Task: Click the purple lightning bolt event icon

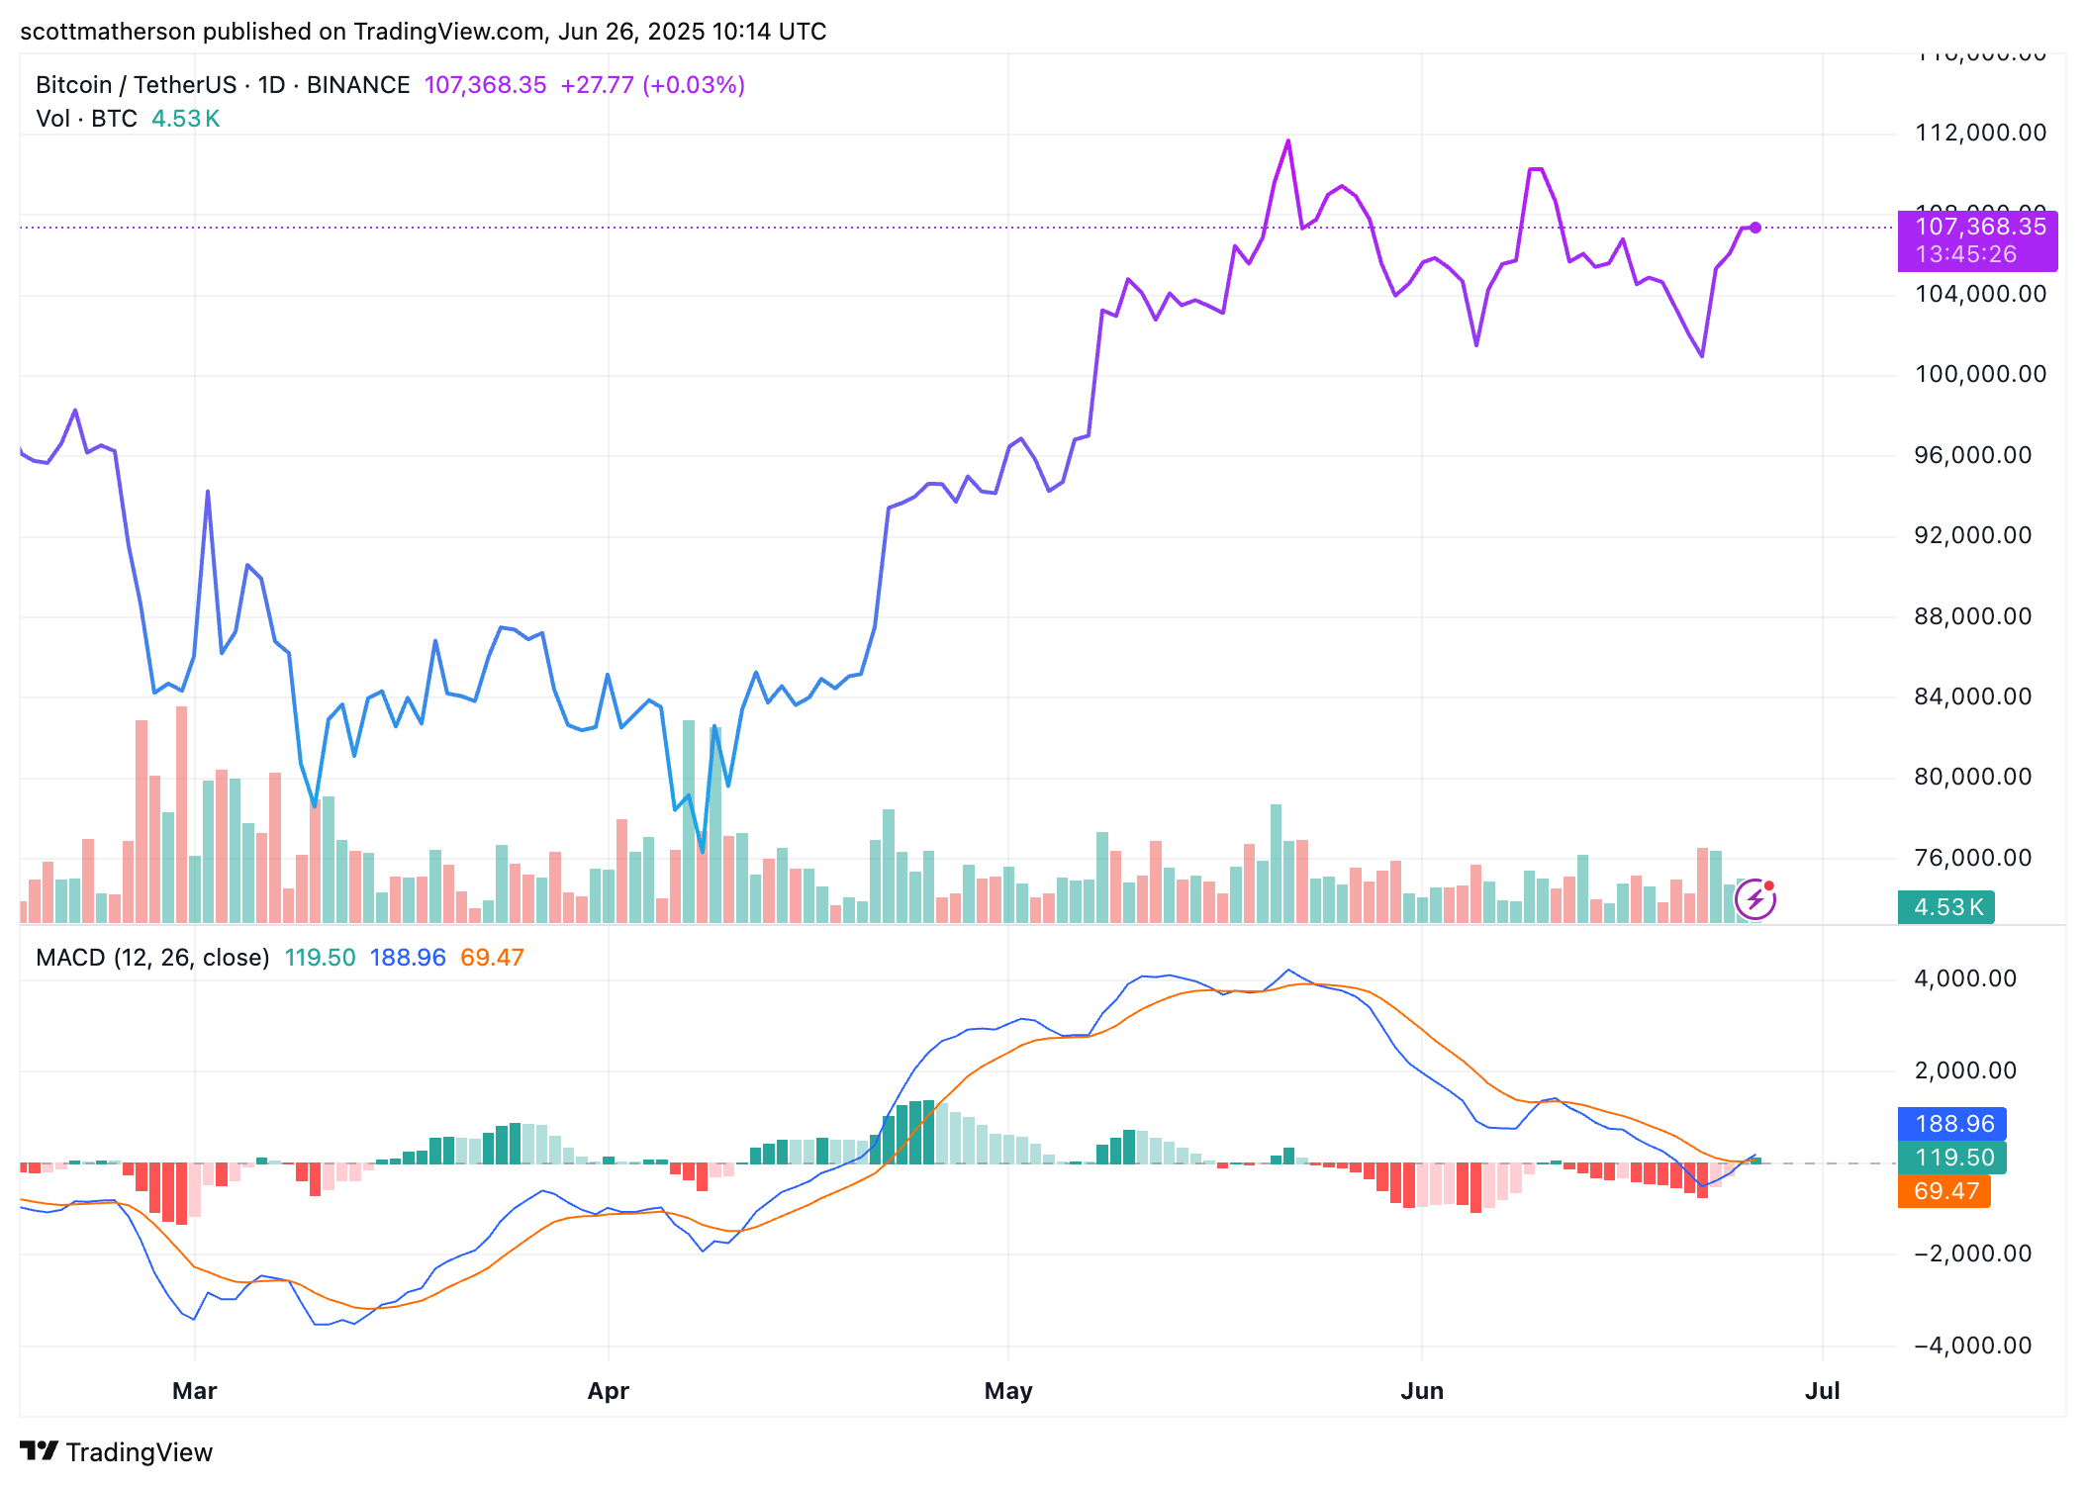Action: pos(1754,899)
